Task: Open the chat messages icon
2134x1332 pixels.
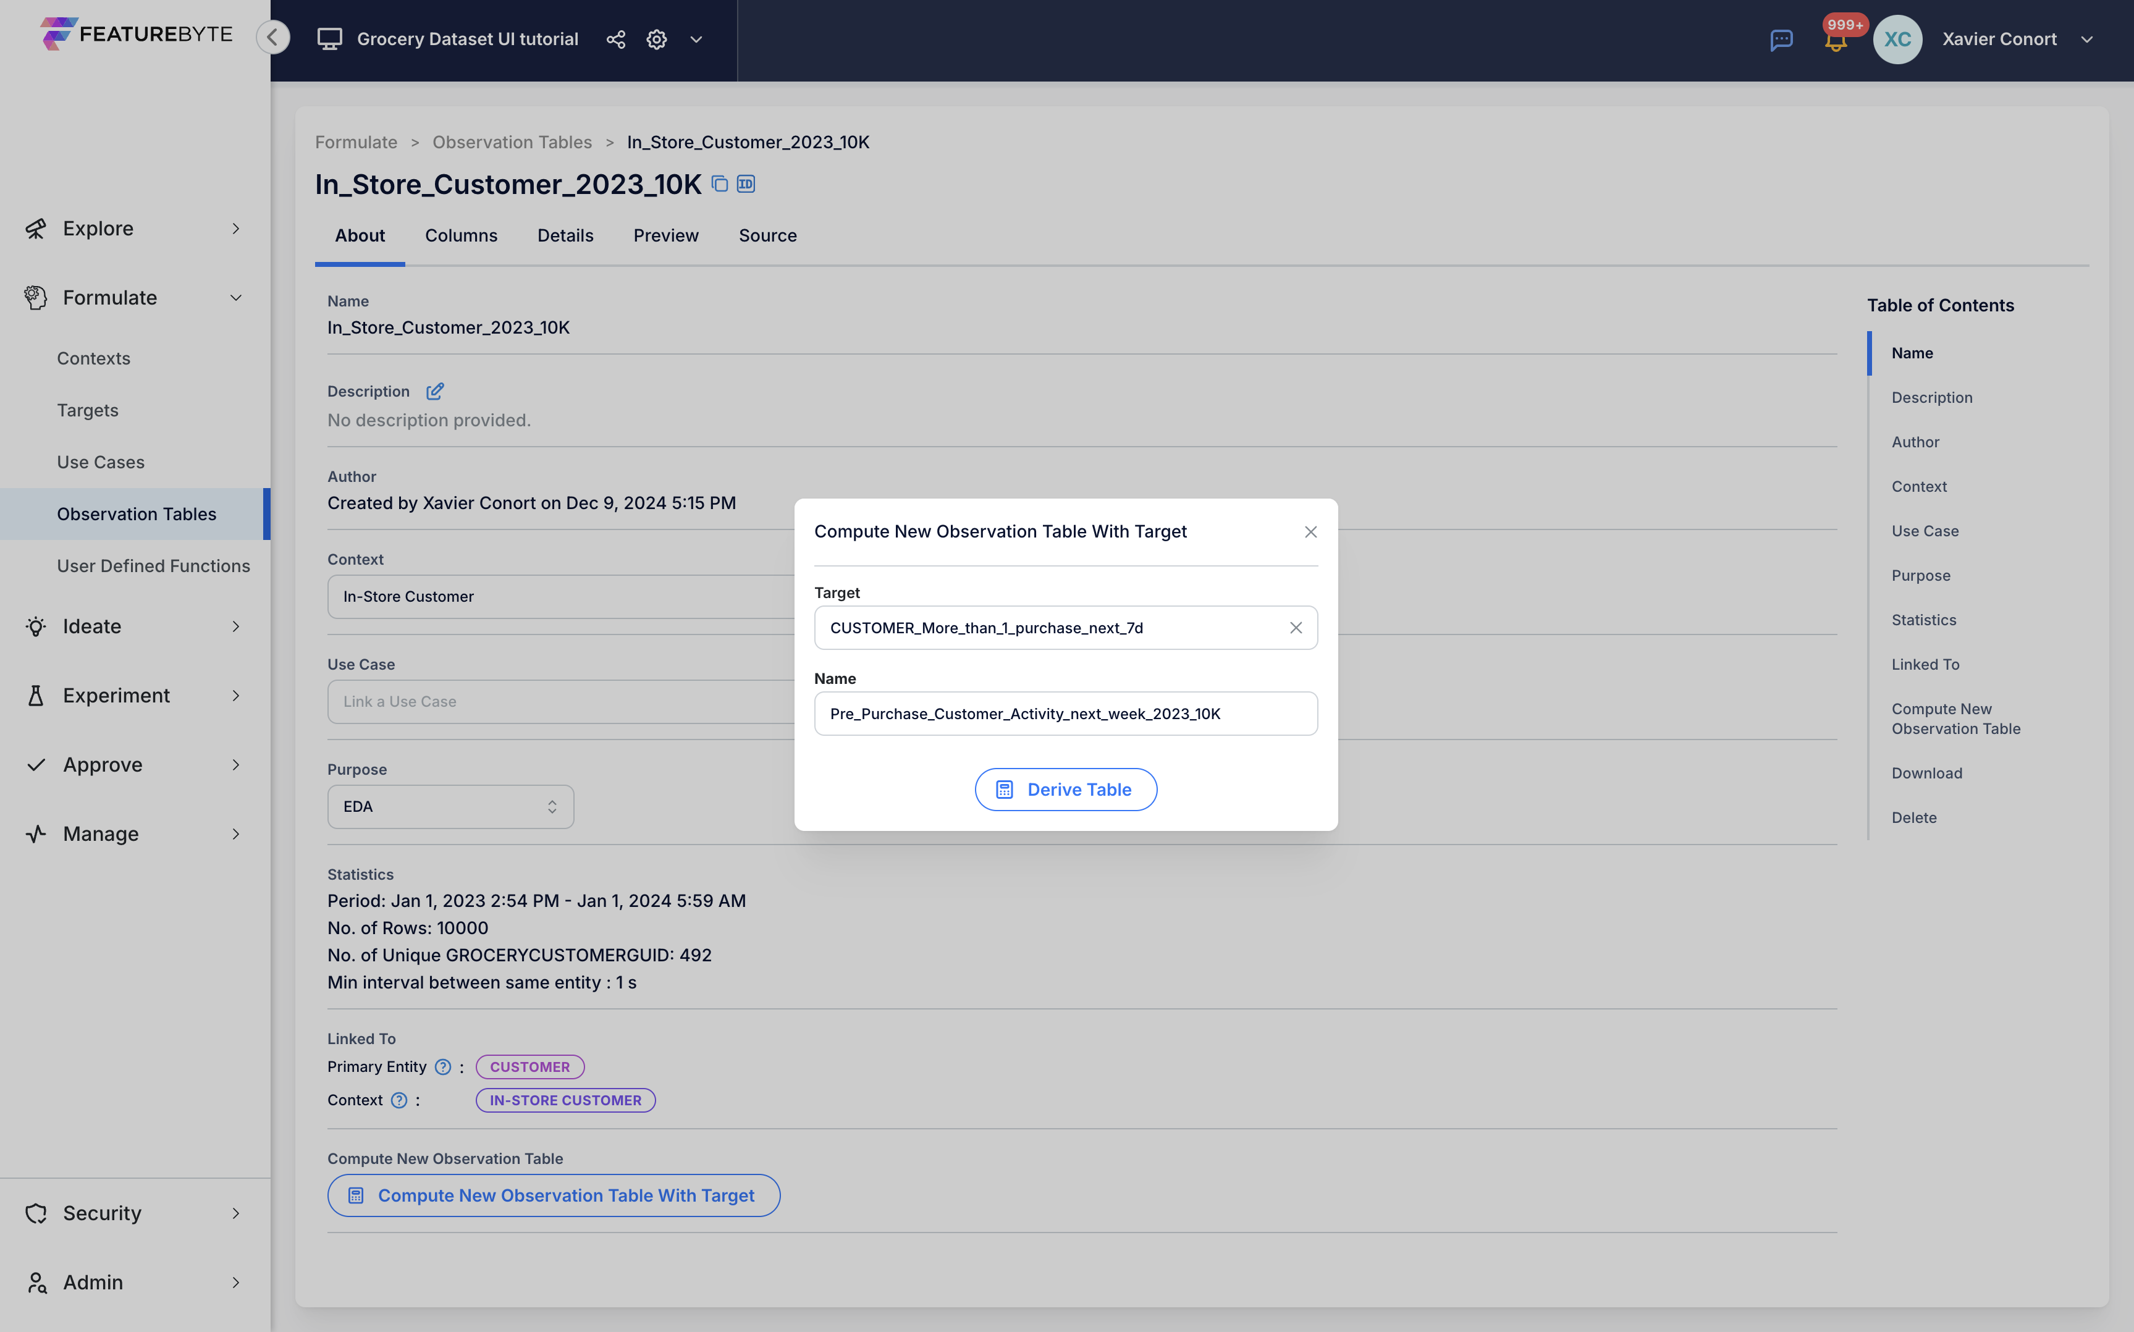Action: [1781, 40]
